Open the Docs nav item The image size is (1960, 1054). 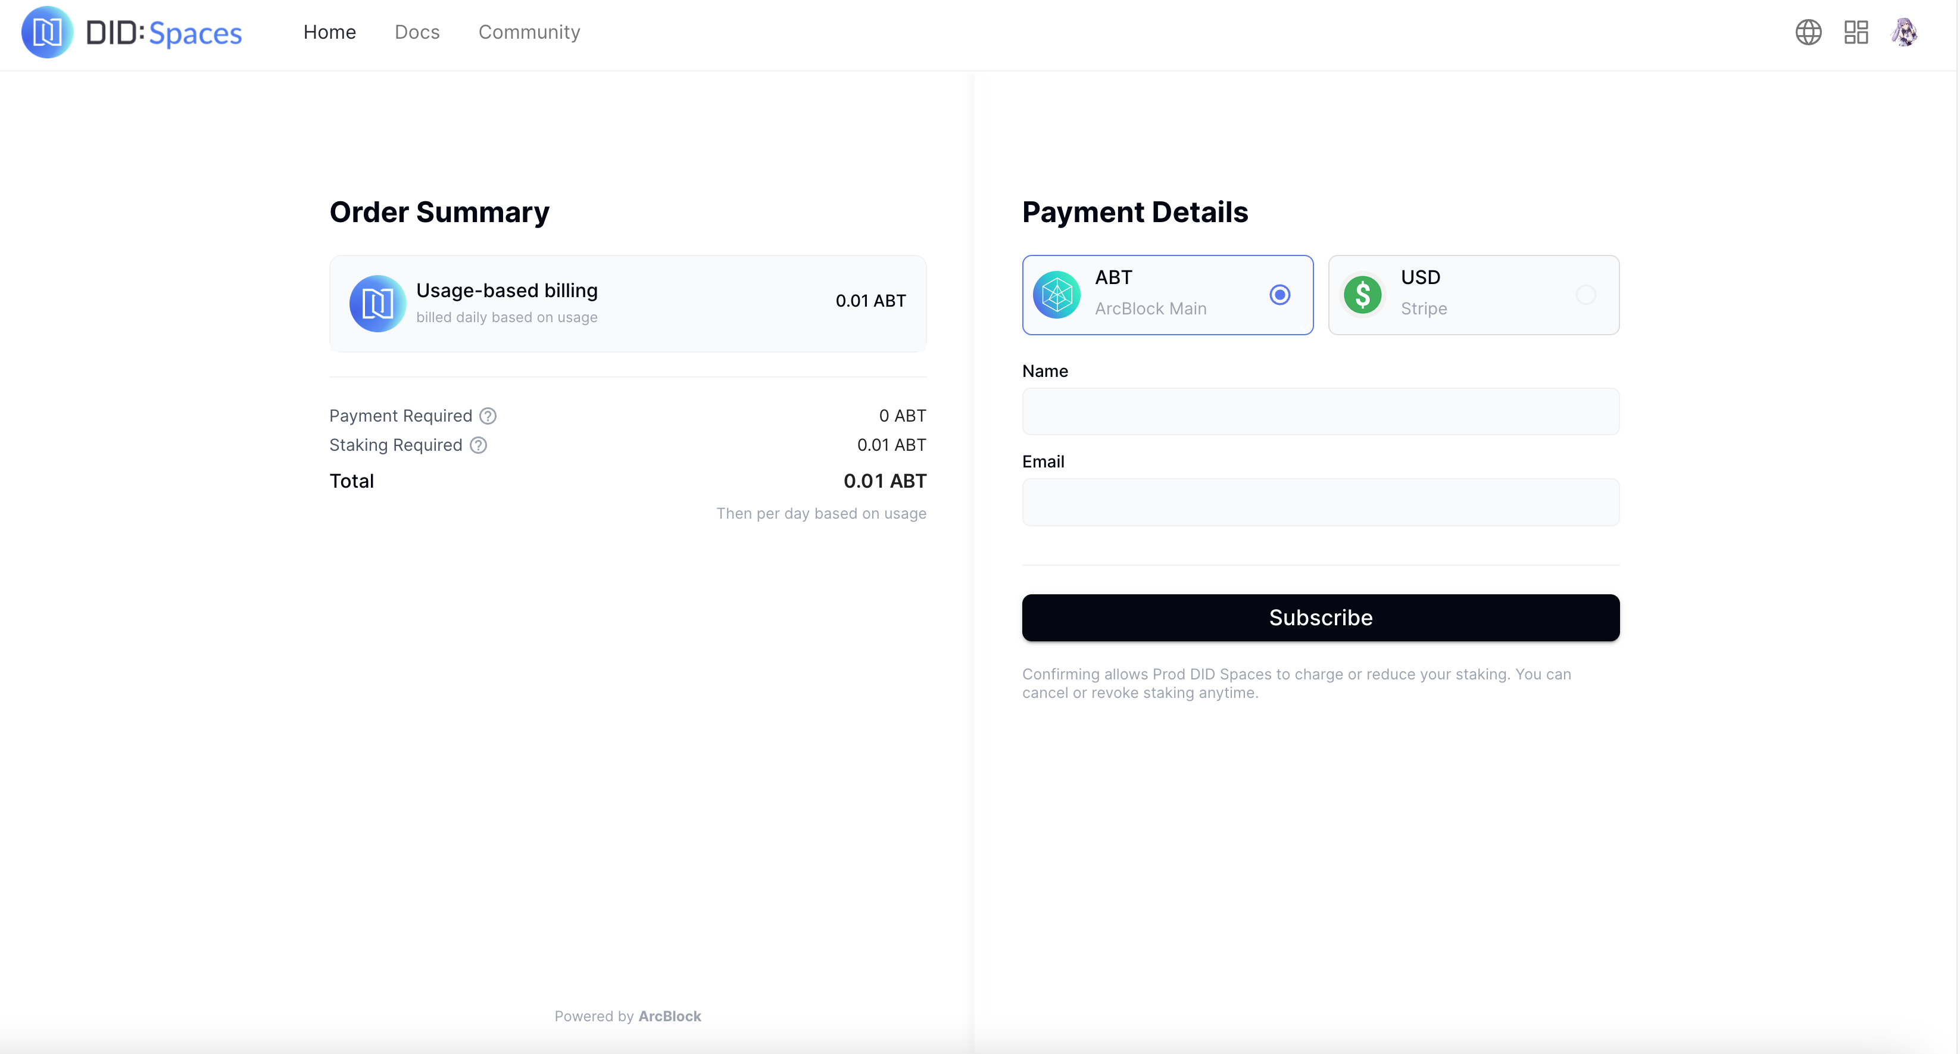(417, 32)
